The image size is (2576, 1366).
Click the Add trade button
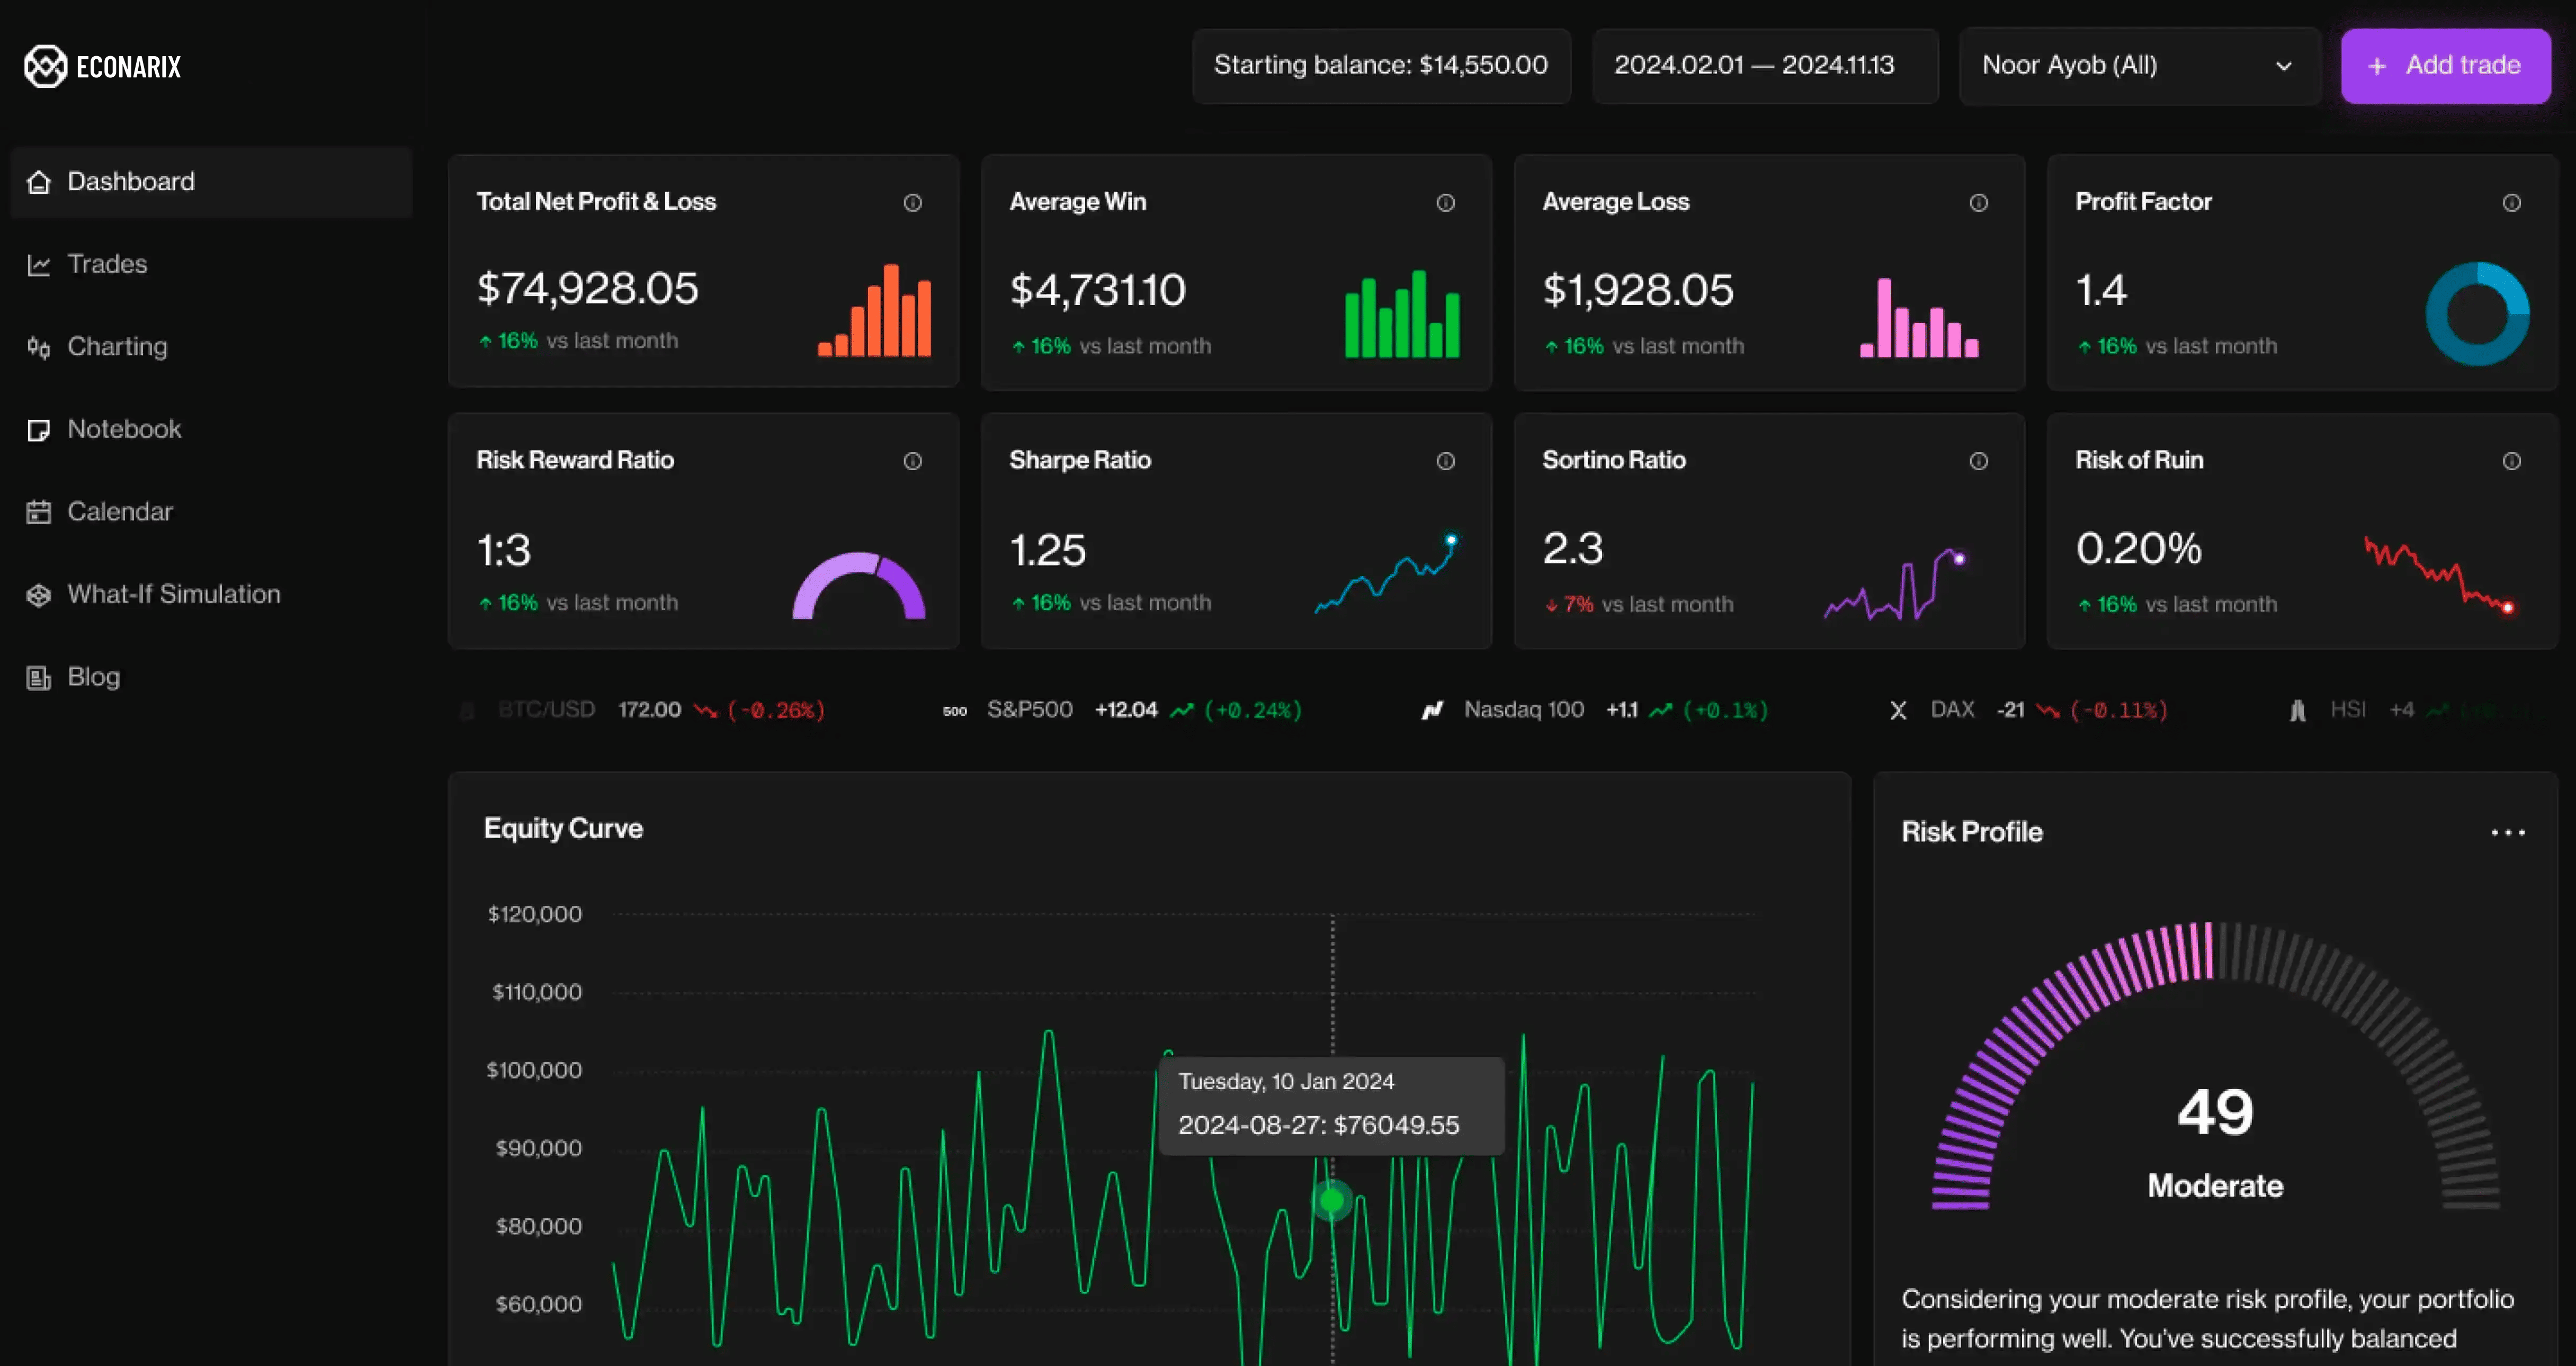pos(2445,66)
